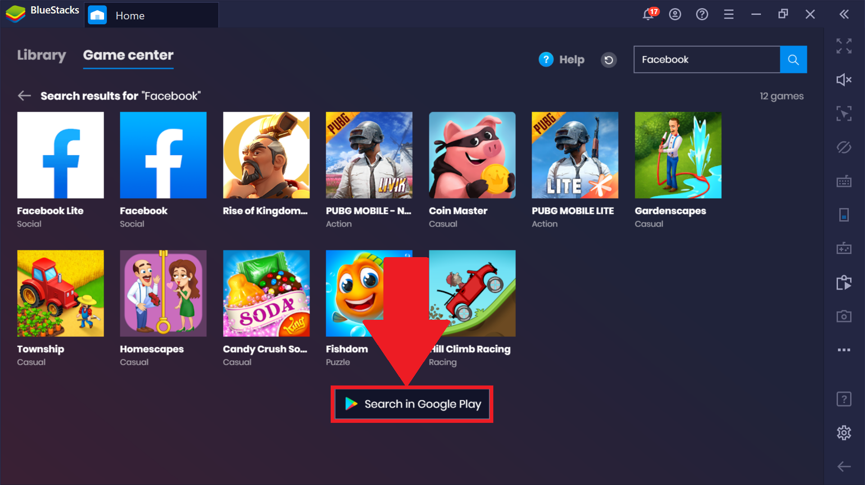Open the Facebook Lite app thumbnail
The height and width of the screenshot is (485, 865).
click(x=60, y=155)
